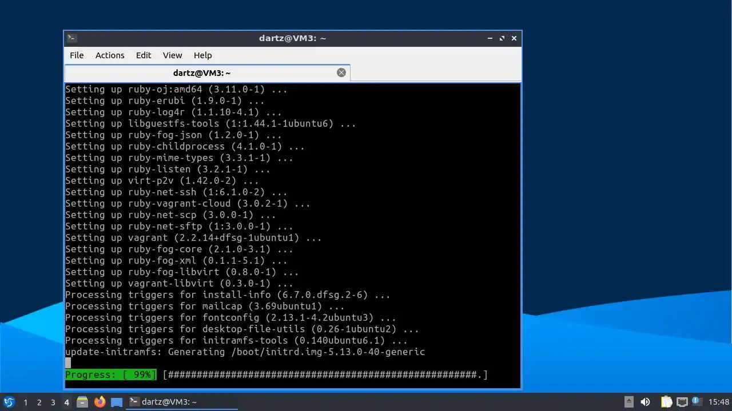Click the 'Setting up ruby-fog-core' line
732x411 pixels.
click(x=179, y=249)
